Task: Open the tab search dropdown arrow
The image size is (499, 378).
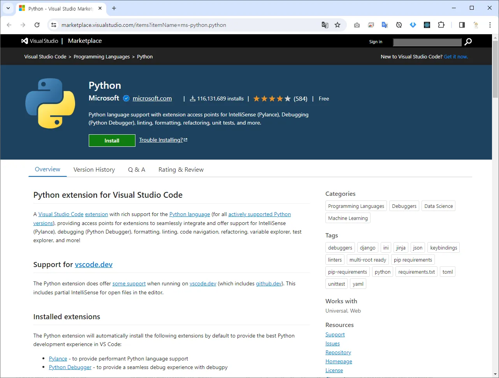Action: pyautogui.click(x=8, y=8)
